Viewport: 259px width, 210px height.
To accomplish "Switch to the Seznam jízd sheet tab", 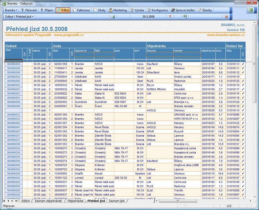I will (117, 201).
